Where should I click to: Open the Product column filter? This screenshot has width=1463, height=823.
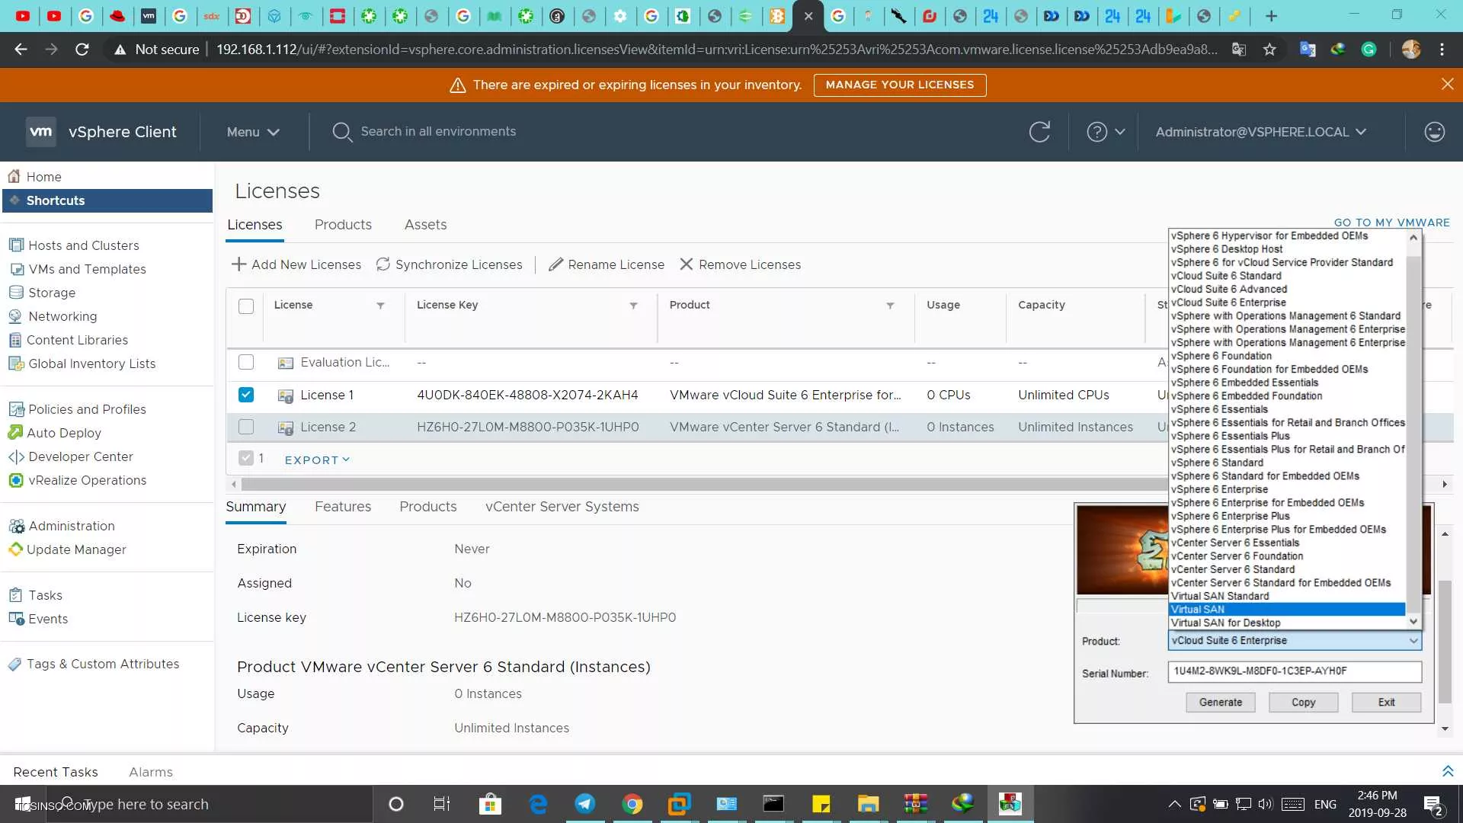(x=890, y=306)
